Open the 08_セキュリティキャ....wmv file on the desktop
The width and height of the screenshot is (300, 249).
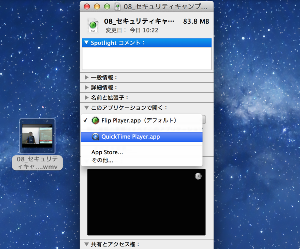tap(37, 136)
